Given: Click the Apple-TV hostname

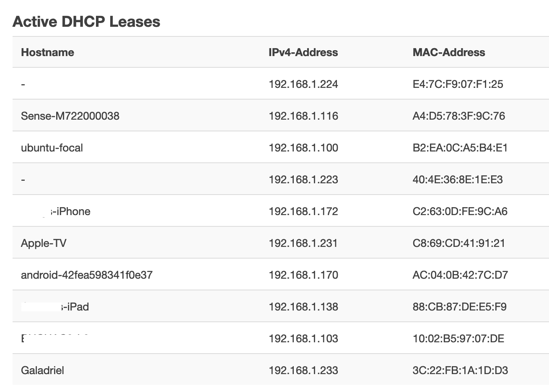Looking at the screenshot, I should coord(44,243).
